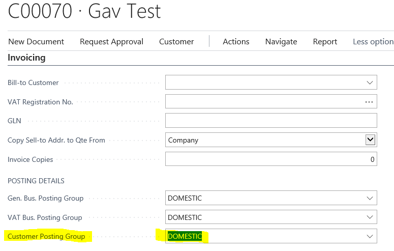Click the VAT Registration No. ellipsis button
Screen dimensions: 394x251
pos(369,102)
